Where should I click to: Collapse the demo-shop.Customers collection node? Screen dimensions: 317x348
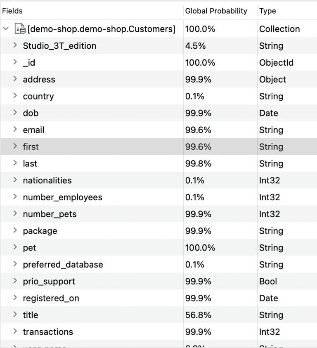pos(6,29)
